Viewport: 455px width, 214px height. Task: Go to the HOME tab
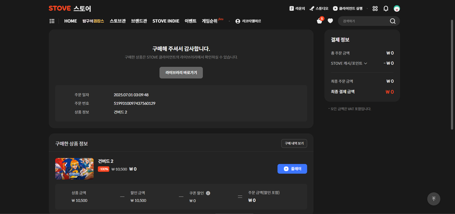point(71,21)
